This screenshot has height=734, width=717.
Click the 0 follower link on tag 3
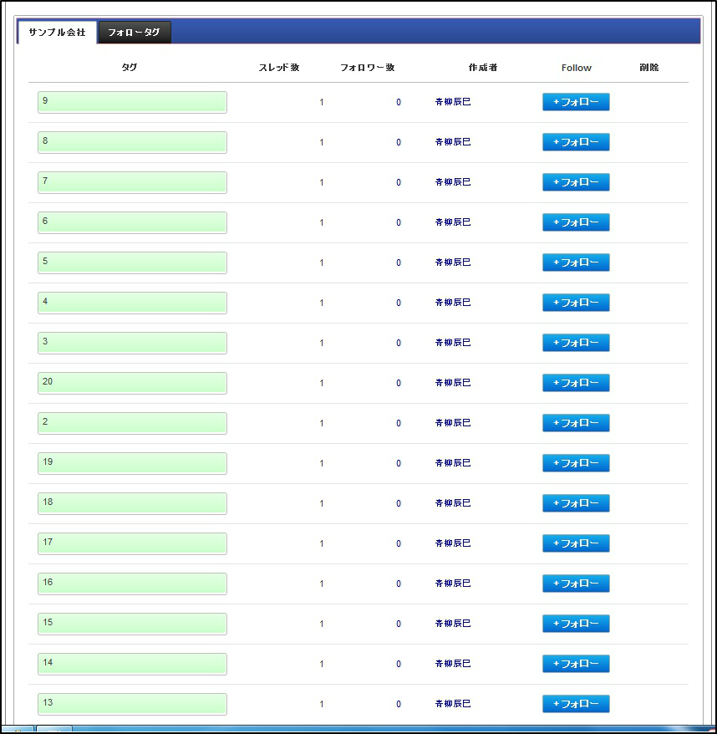(399, 342)
